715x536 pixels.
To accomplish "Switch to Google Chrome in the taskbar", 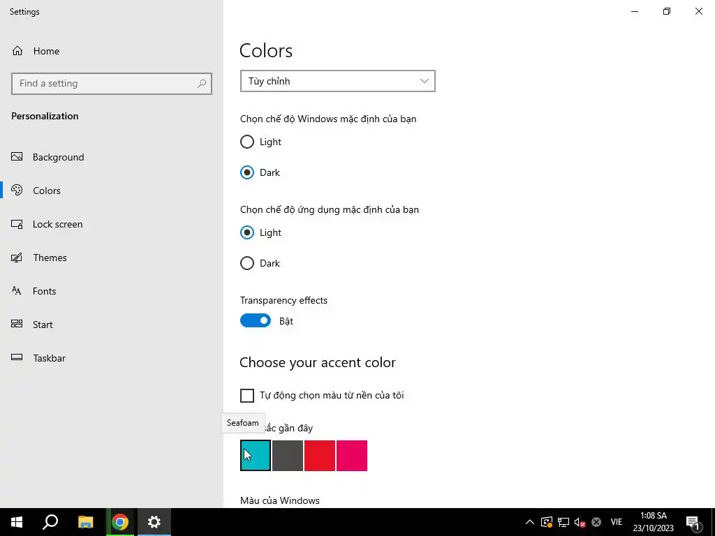I will point(120,522).
